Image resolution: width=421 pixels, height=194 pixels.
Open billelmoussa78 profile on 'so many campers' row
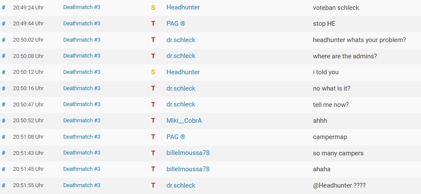188,153
